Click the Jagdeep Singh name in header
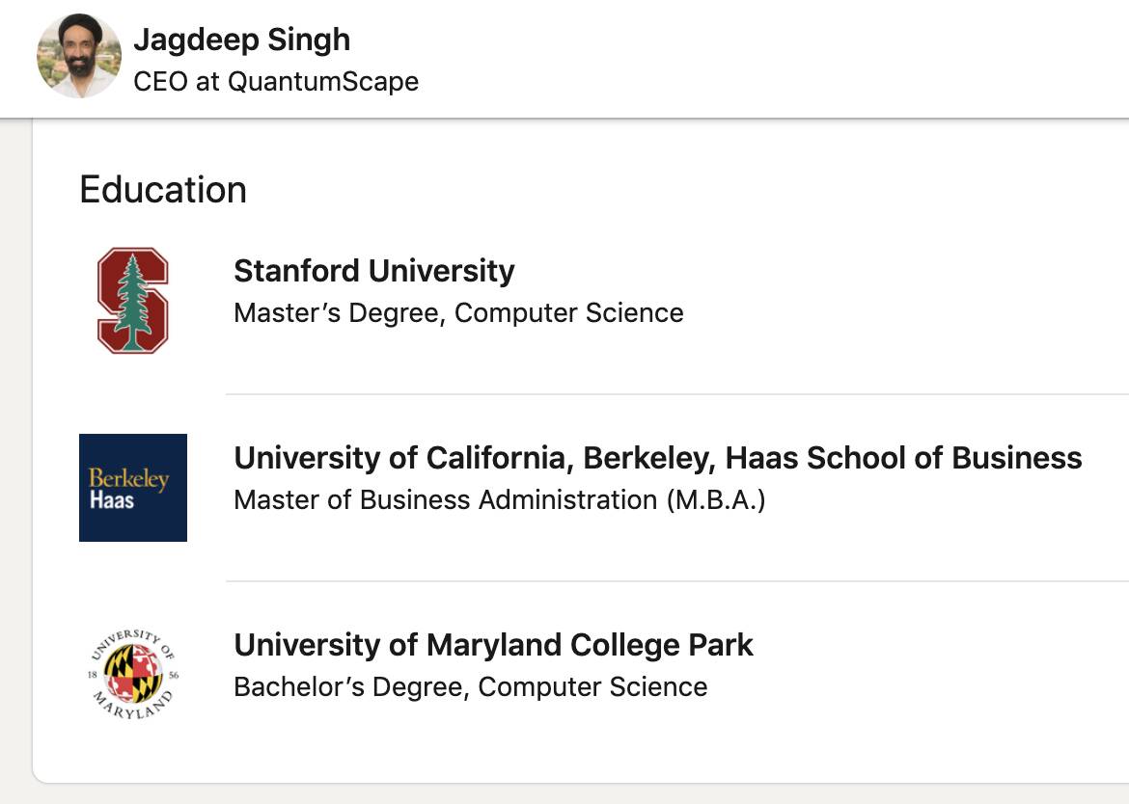The height and width of the screenshot is (804, 1129). coord(242,40)
